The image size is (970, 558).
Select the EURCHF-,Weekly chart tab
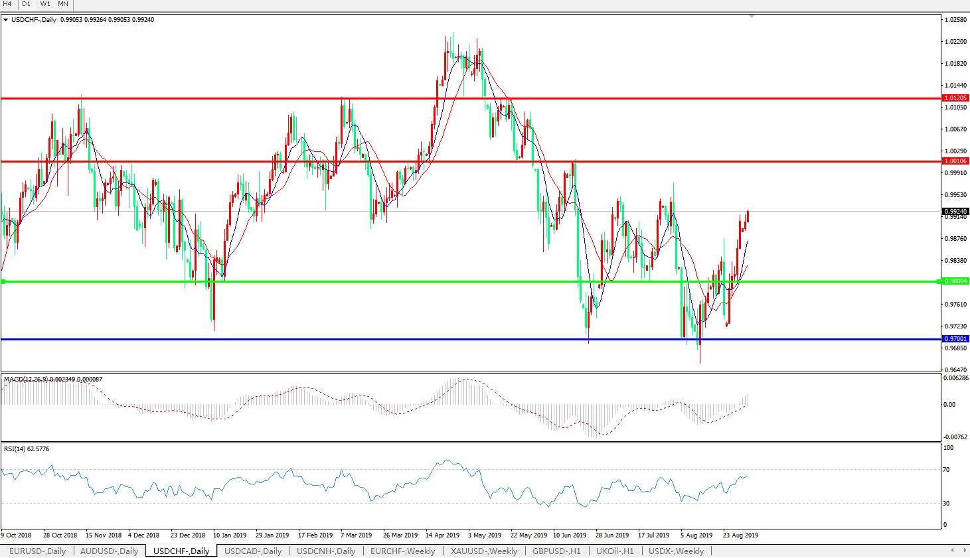(402, 551)
